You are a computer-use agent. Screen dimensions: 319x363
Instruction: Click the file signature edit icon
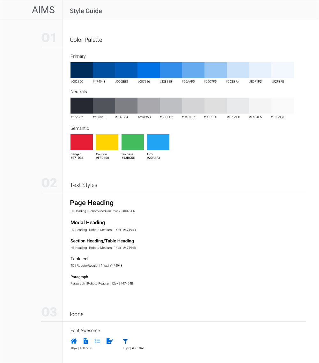point(109,341)
